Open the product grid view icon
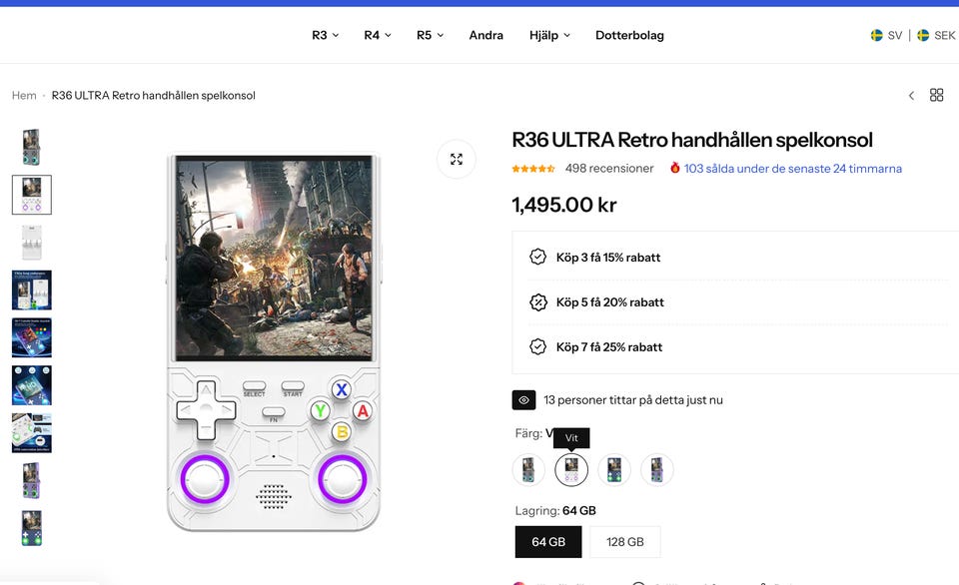 pos(936,95)
